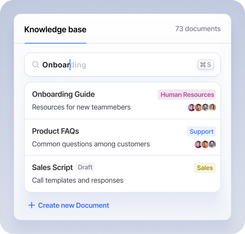Click the first avatar on Product FAQs row
245x234 pixels.
[x=198, y=145]
